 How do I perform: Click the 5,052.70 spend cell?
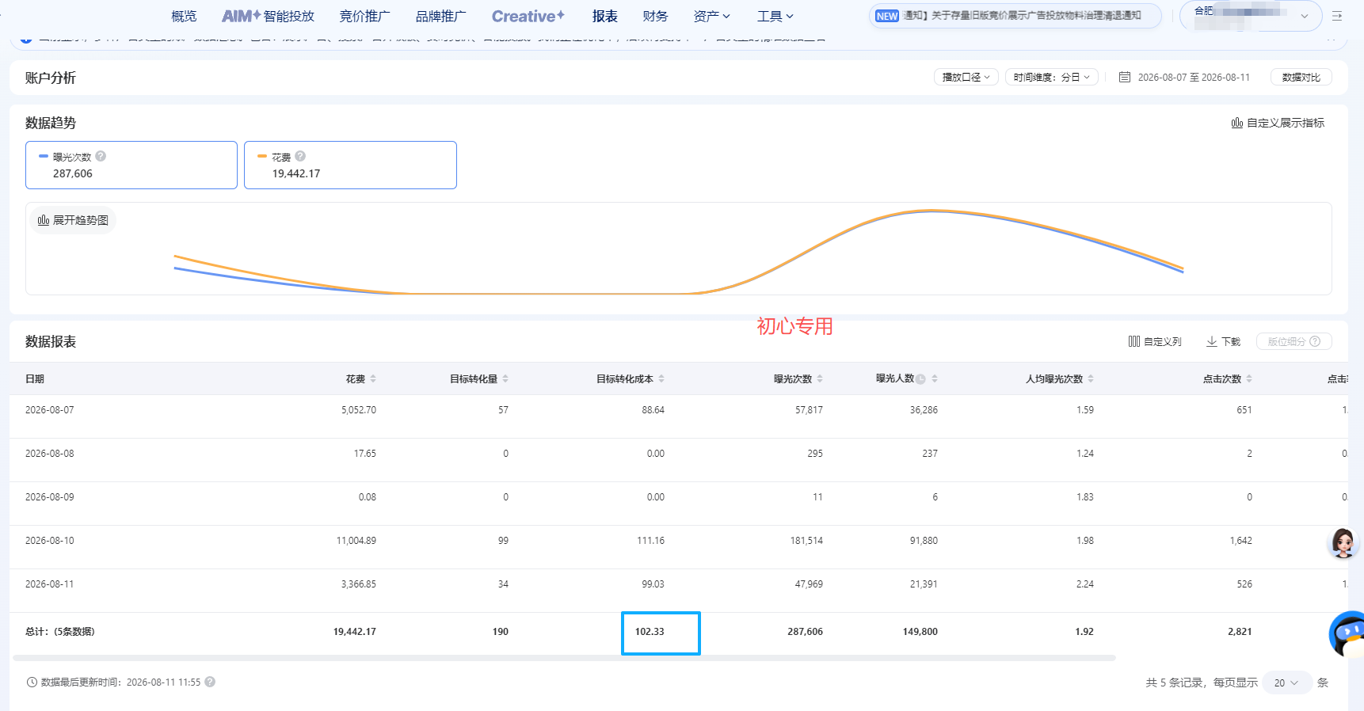[x=359, y=409]
